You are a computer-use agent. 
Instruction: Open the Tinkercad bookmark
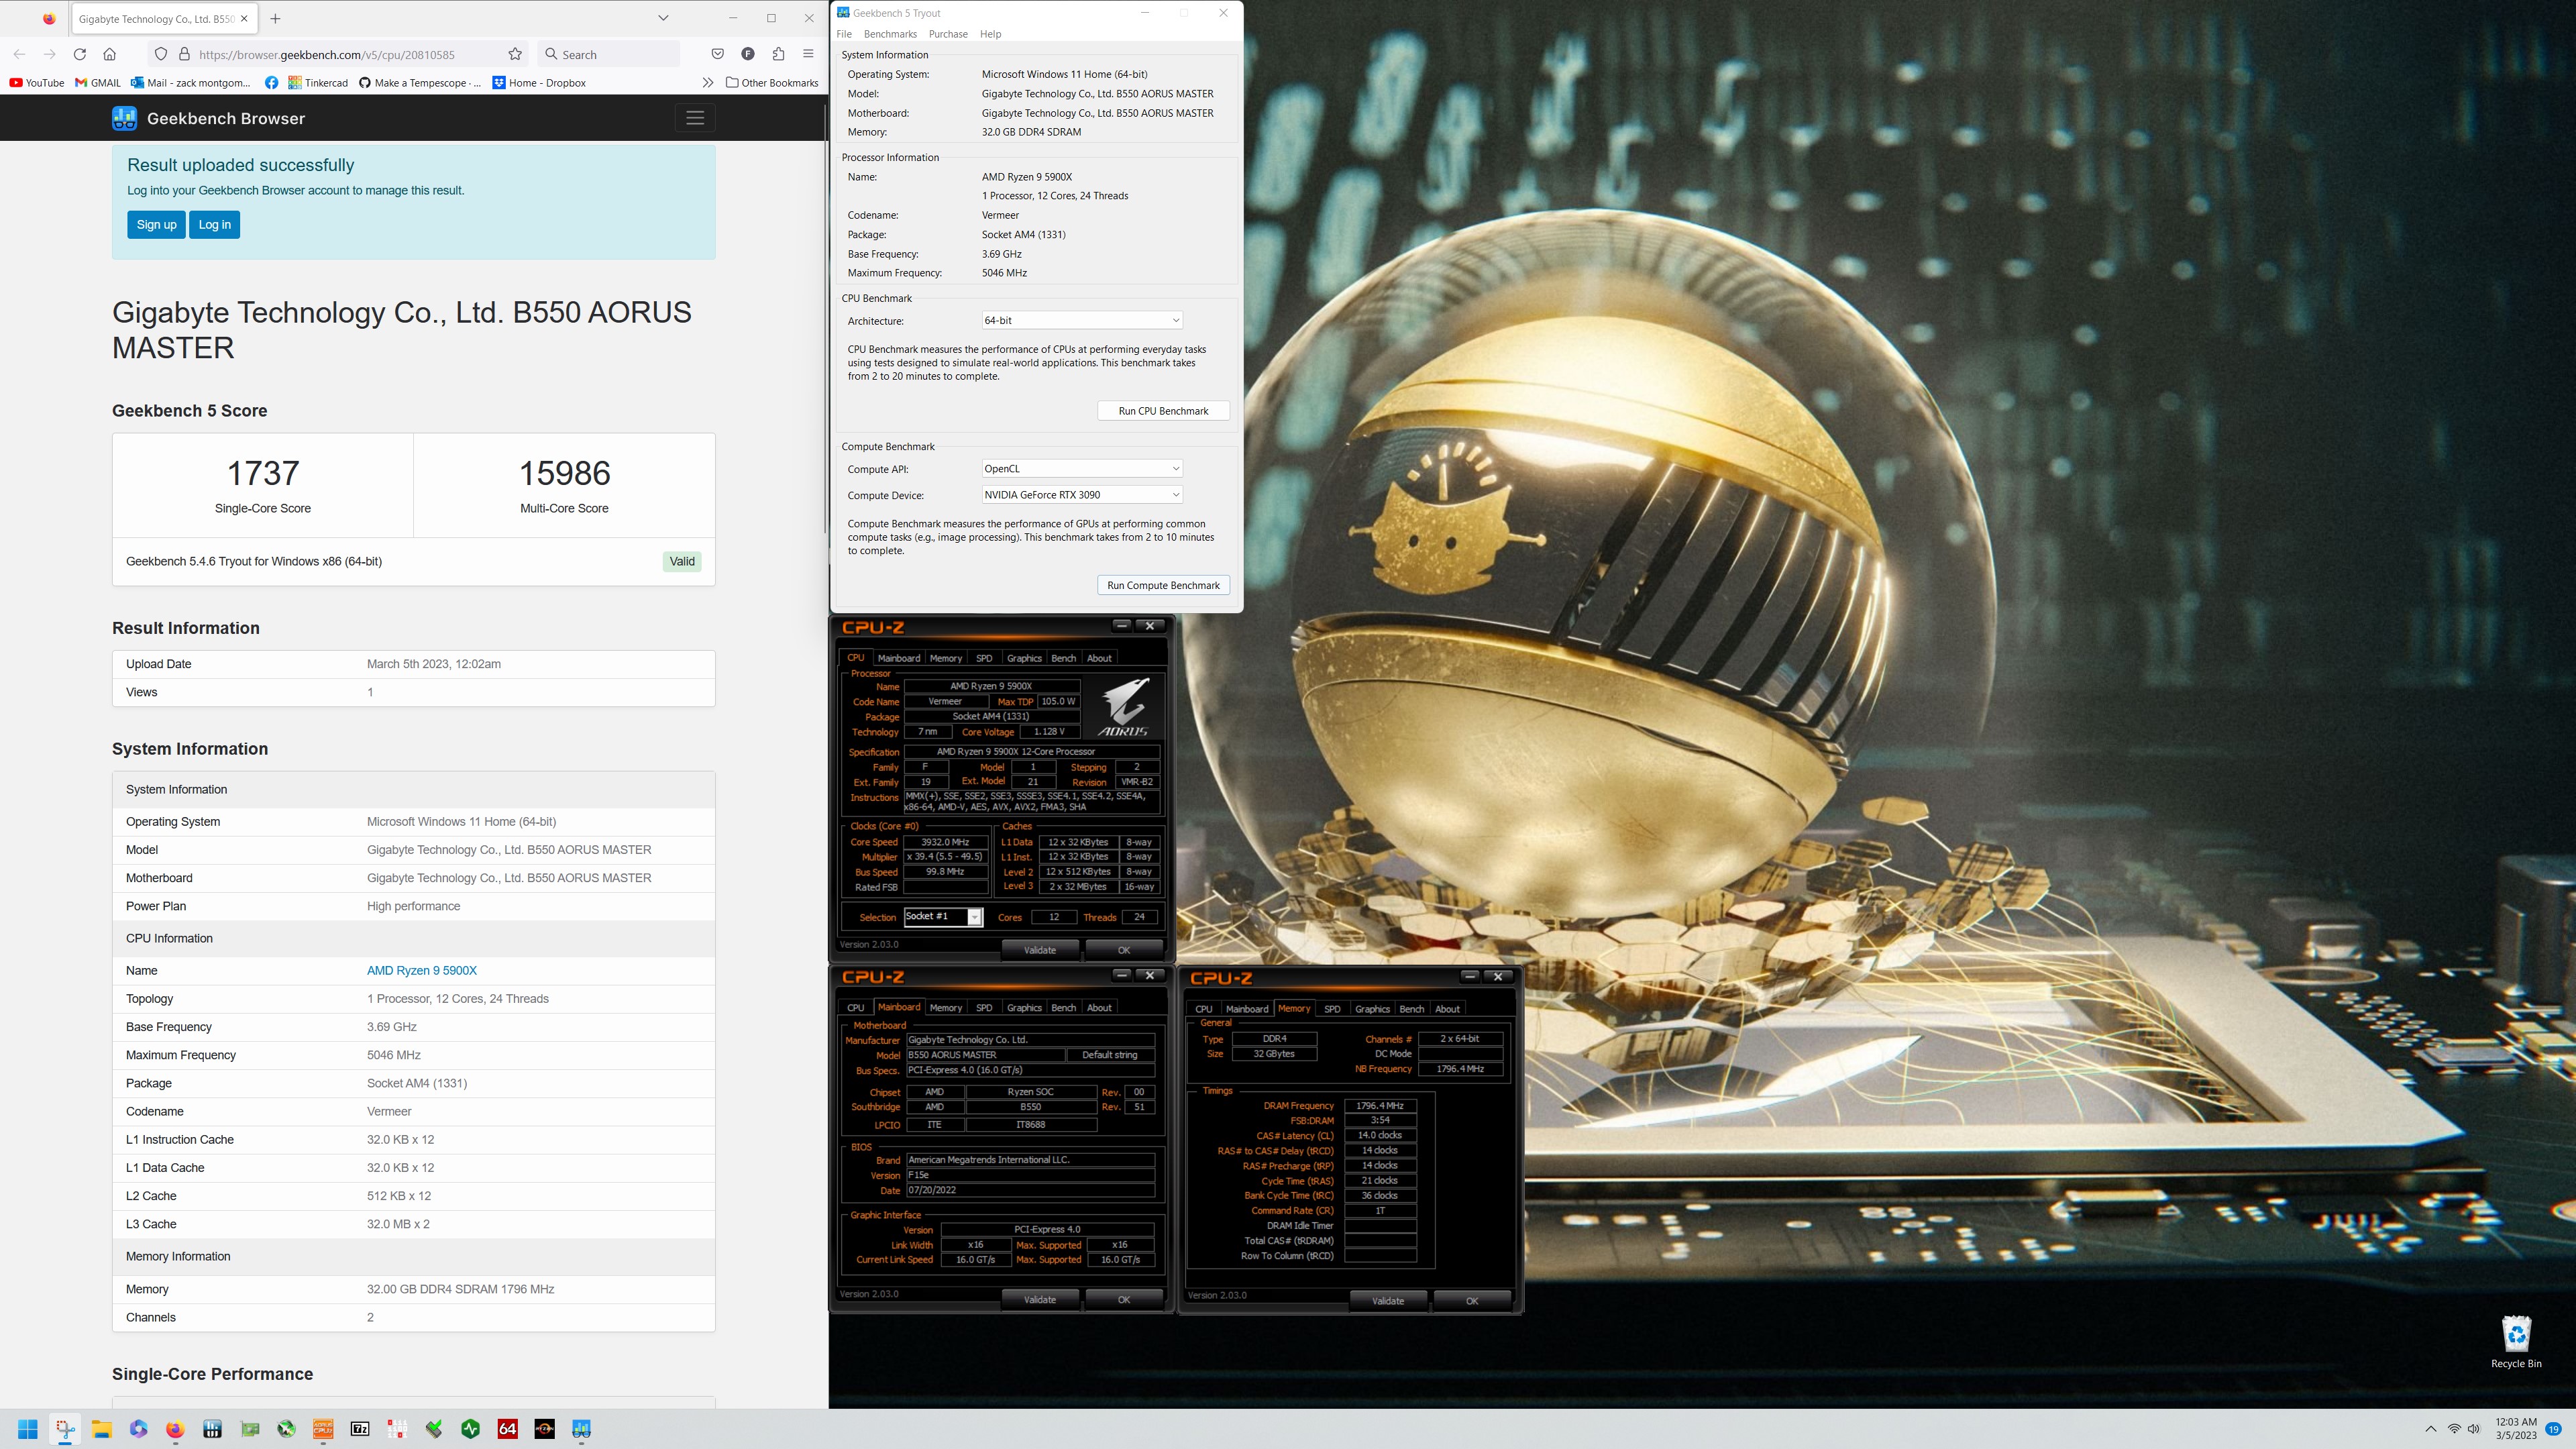318,83
